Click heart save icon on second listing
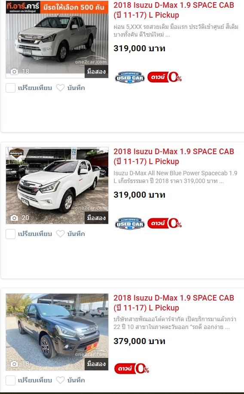The image size is (244, 394). point(60,234)
